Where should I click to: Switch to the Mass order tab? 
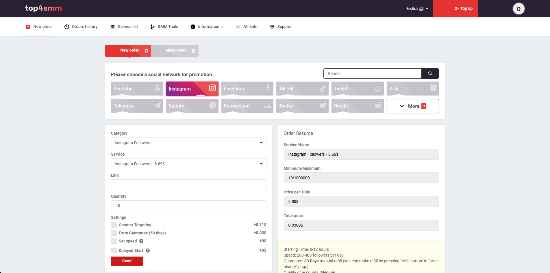pyautogui.click(x=175, y=51)
